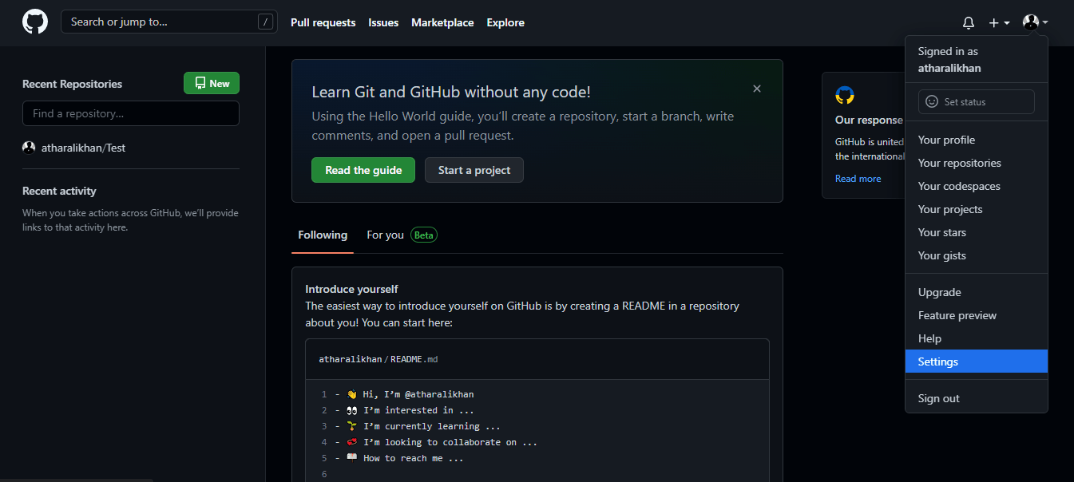Dismiss the Learn Git and GitHub banner
The height and width of the screenshot is (482, 1074).
point(757,89)
